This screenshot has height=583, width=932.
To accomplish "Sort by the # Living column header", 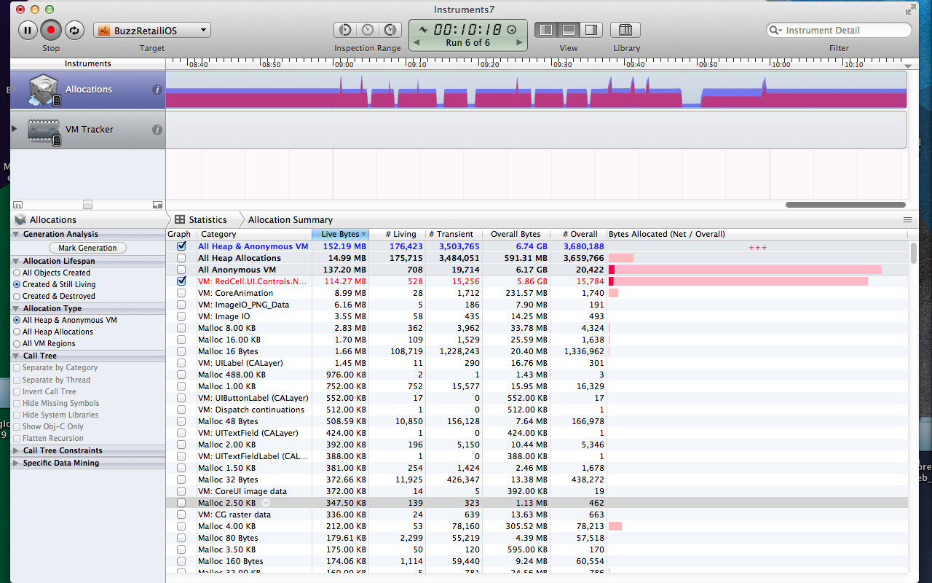I will 398,234.
